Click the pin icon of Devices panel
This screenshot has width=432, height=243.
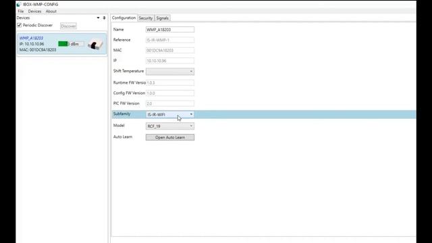coord(104,18)
